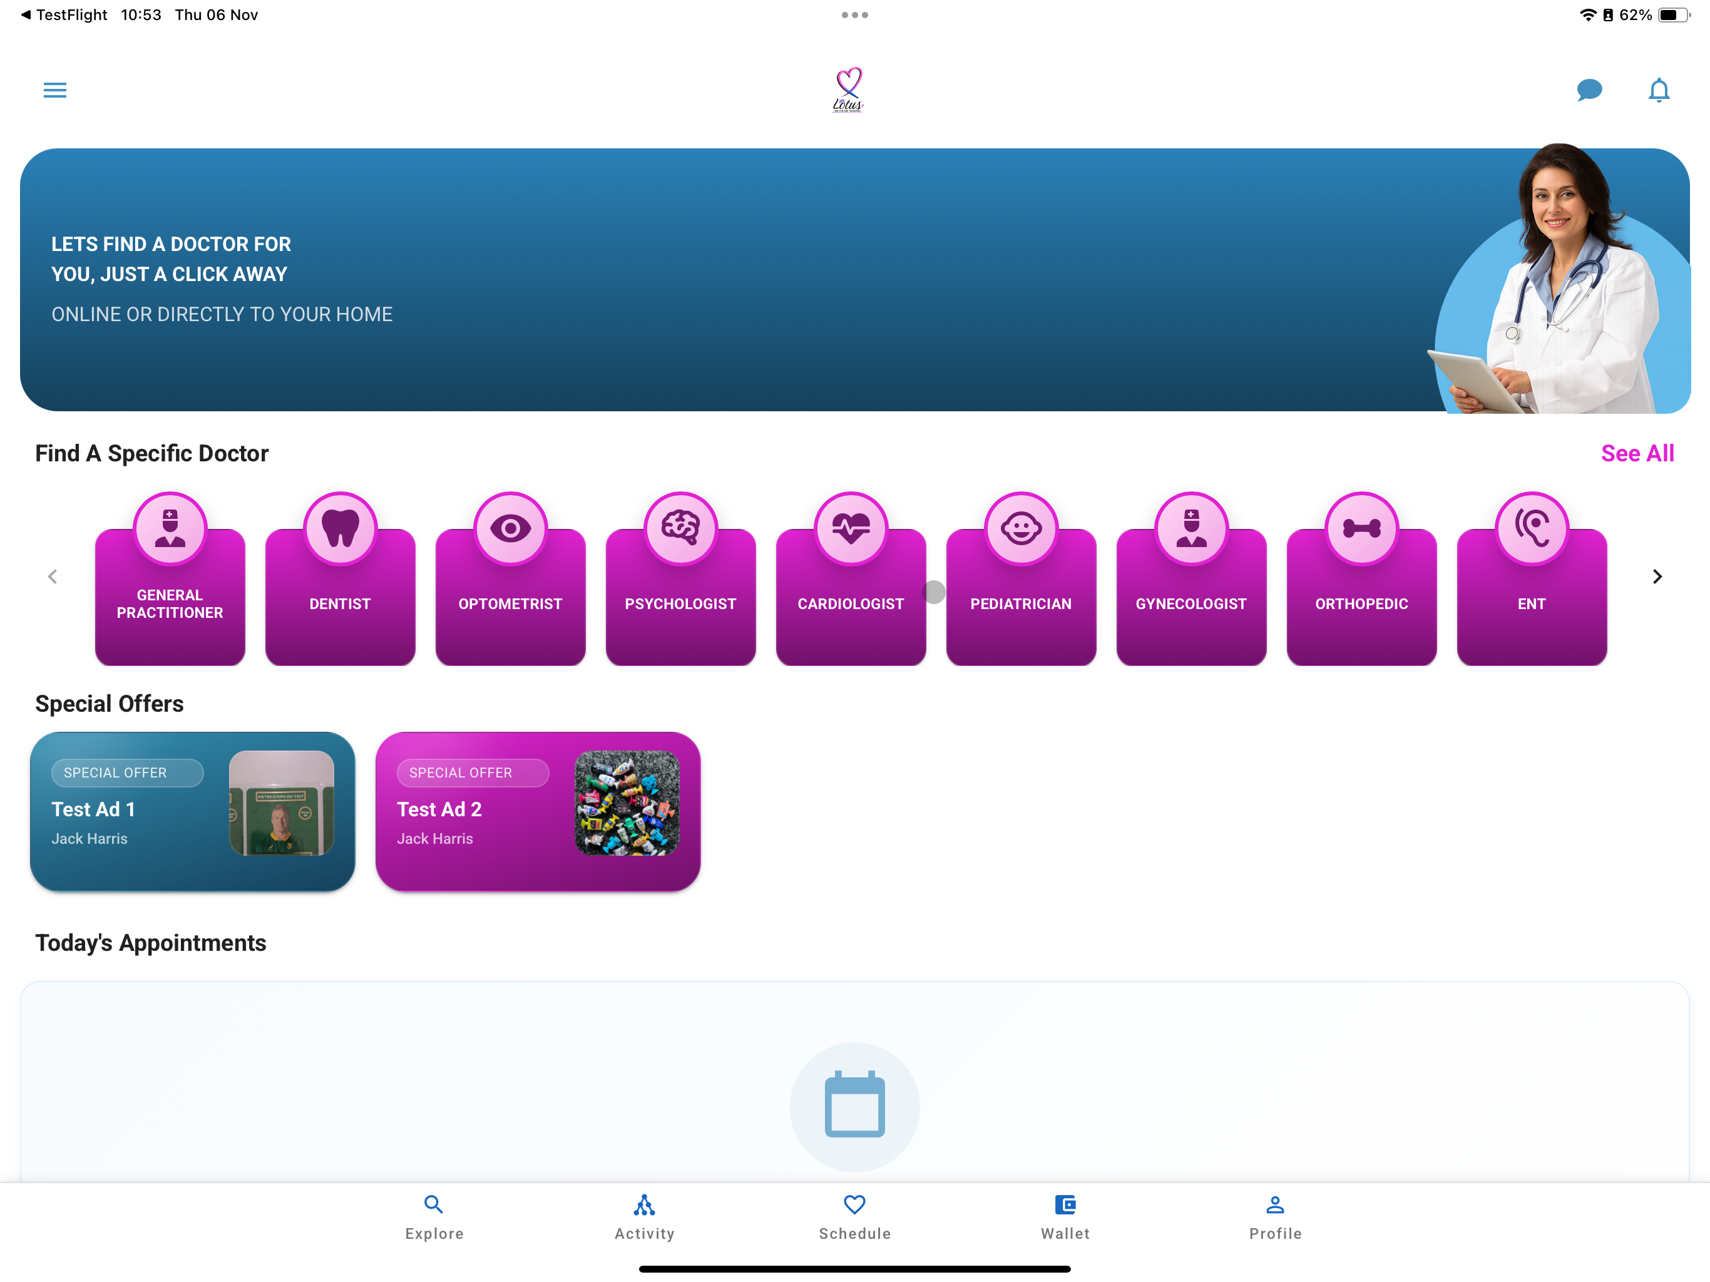Screen dimensions: 1710x1282
Task: Open the chat messages icon
Action: pos(1589,91)
